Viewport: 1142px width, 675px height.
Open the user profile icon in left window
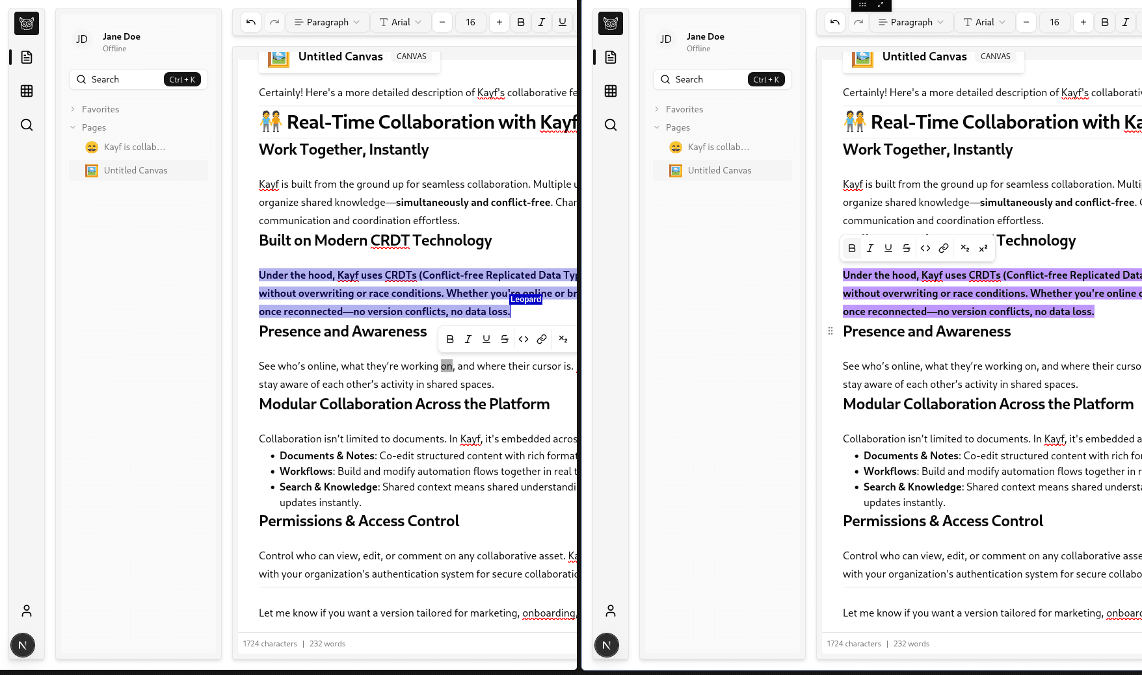[x=27, y=611]
